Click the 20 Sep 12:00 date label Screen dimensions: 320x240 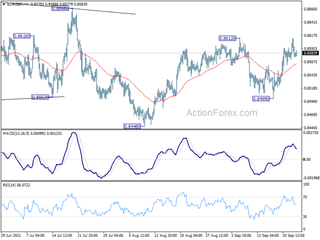coord(293,235)
